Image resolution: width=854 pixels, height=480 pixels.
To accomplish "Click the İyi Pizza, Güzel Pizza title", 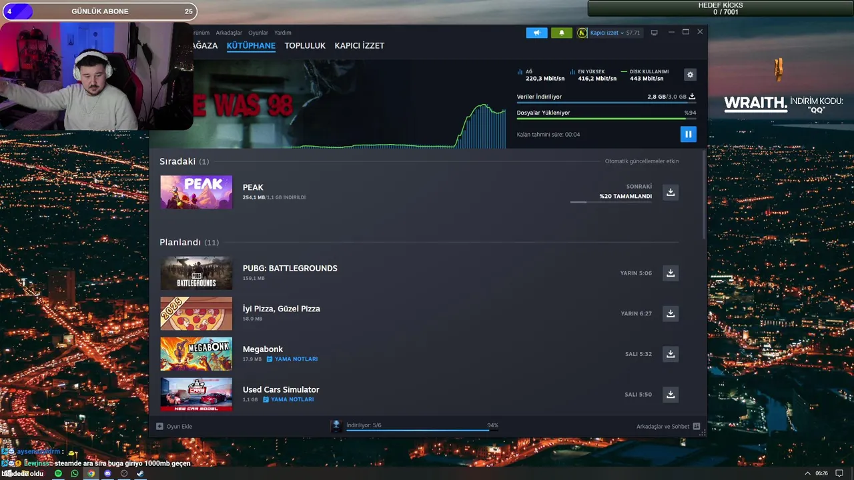I will pos(282,309).
